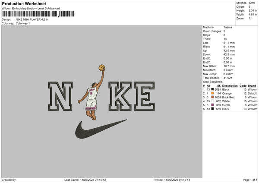Click the barcode in the worksheet header
Image resolution: width=259 pixels, height=183 pixels.
coord(38,14)
